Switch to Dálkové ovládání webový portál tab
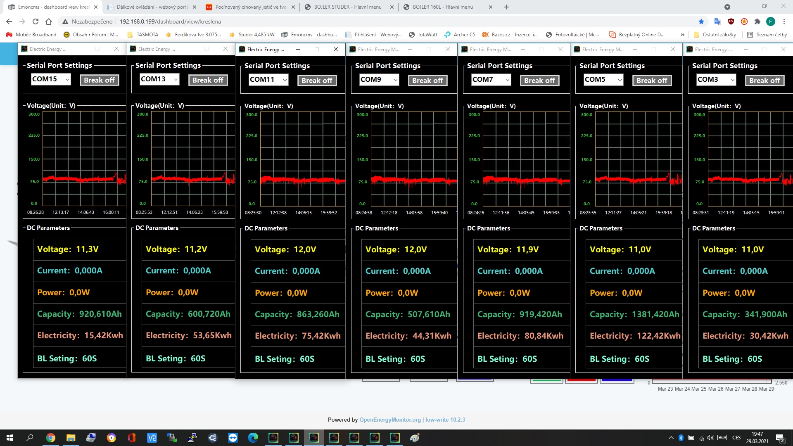This screenshot has height=446, width=793. pyautogui.click(x=152, y=7)
